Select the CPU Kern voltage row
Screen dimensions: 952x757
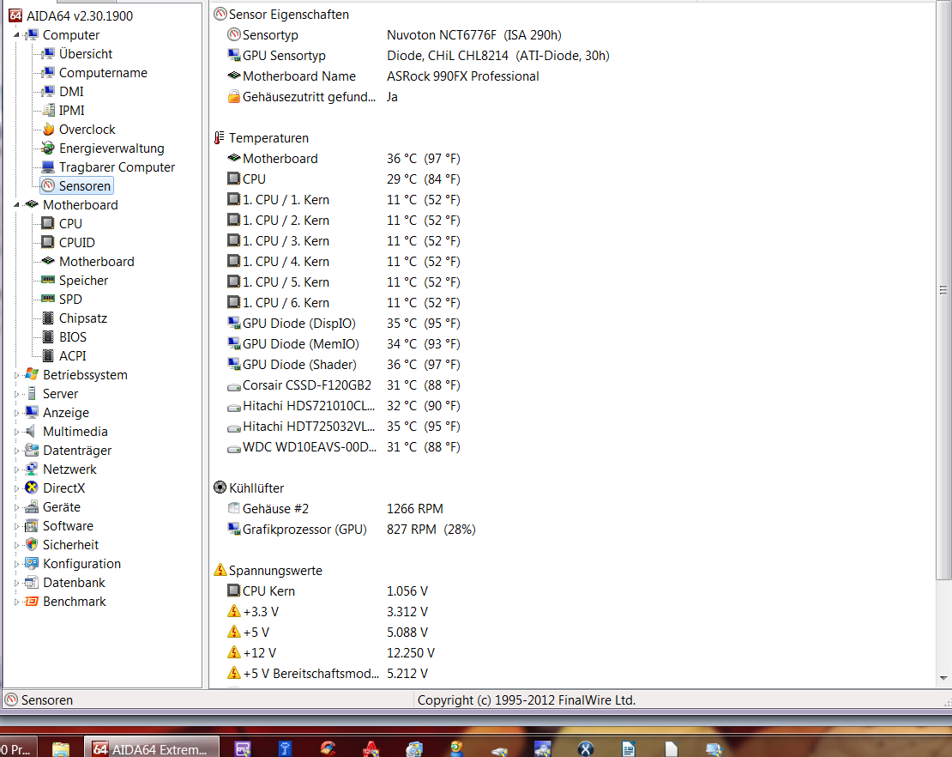click(x=328, y=590)
